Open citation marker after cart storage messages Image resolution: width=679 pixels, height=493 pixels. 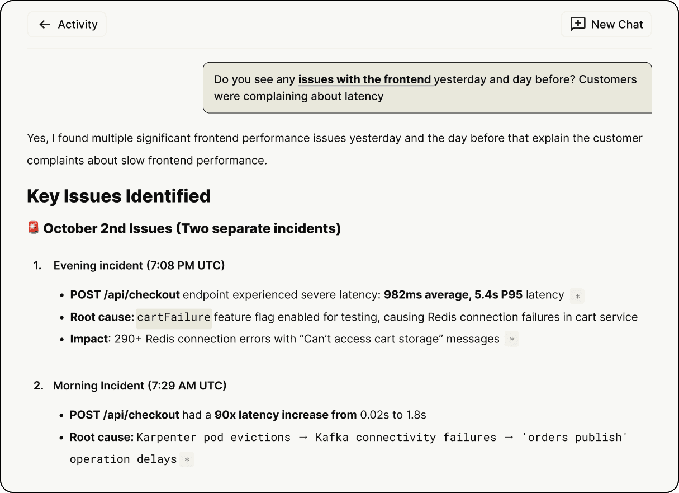(x=512, y=339)
